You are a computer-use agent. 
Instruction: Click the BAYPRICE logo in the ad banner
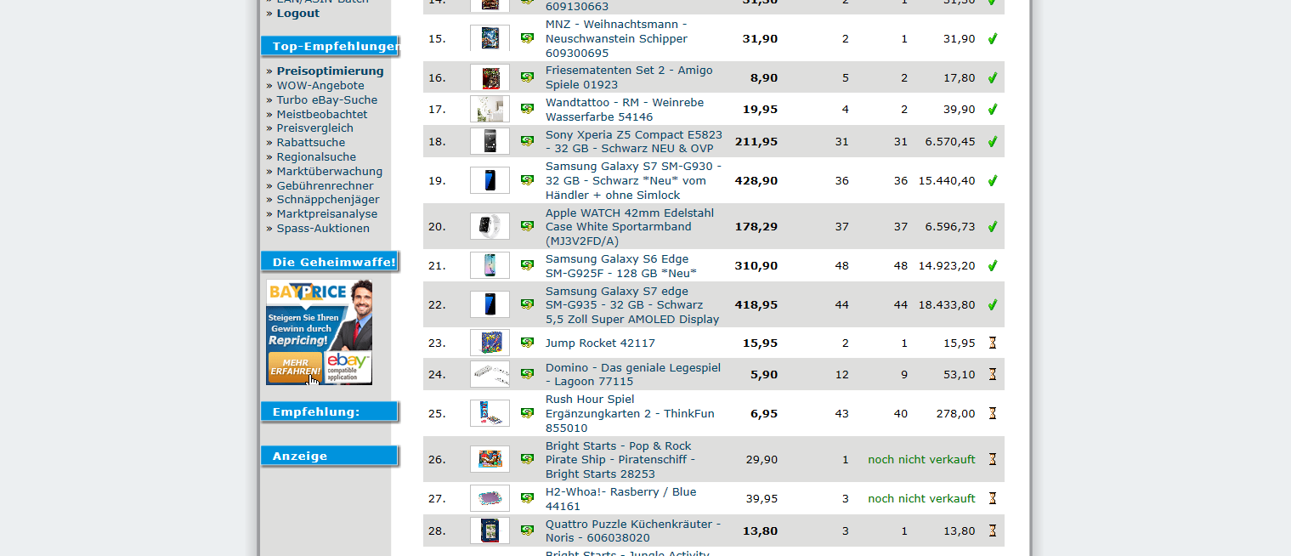(307, 292)
